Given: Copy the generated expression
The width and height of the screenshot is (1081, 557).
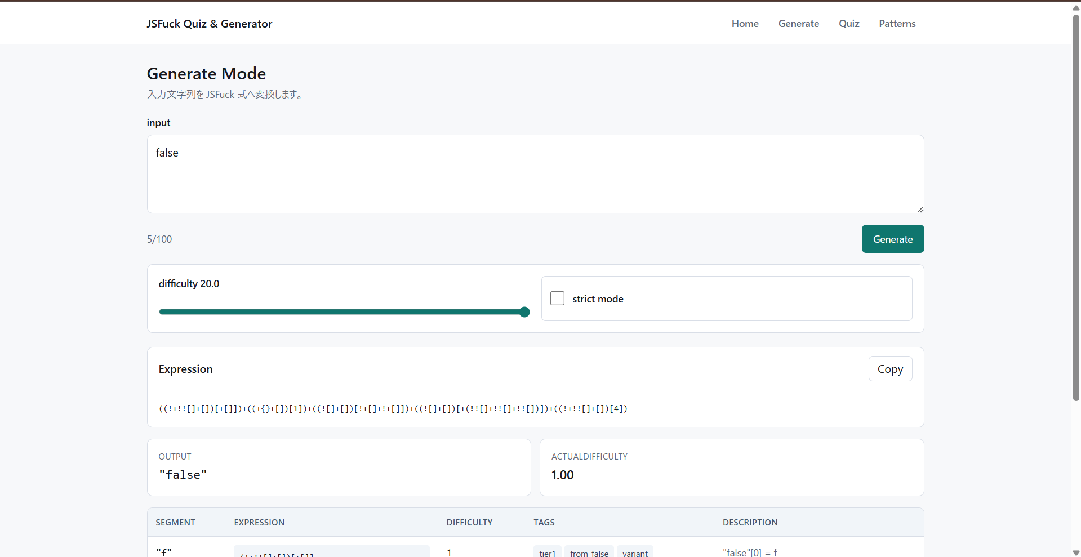Looking at the screenshot, I should 890,369.
